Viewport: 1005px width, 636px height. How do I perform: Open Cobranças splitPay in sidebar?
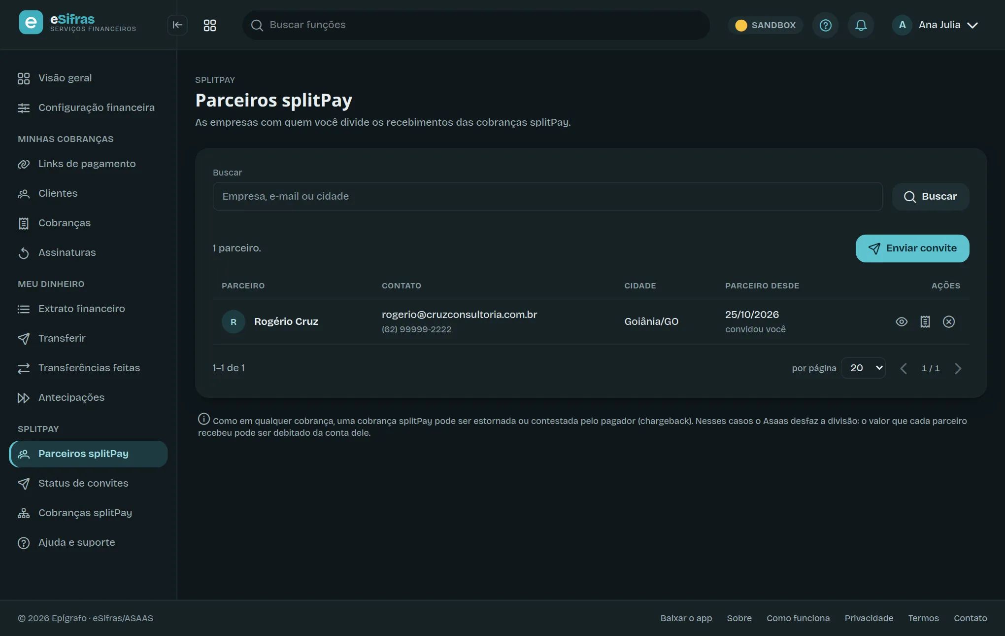[88, 513]
